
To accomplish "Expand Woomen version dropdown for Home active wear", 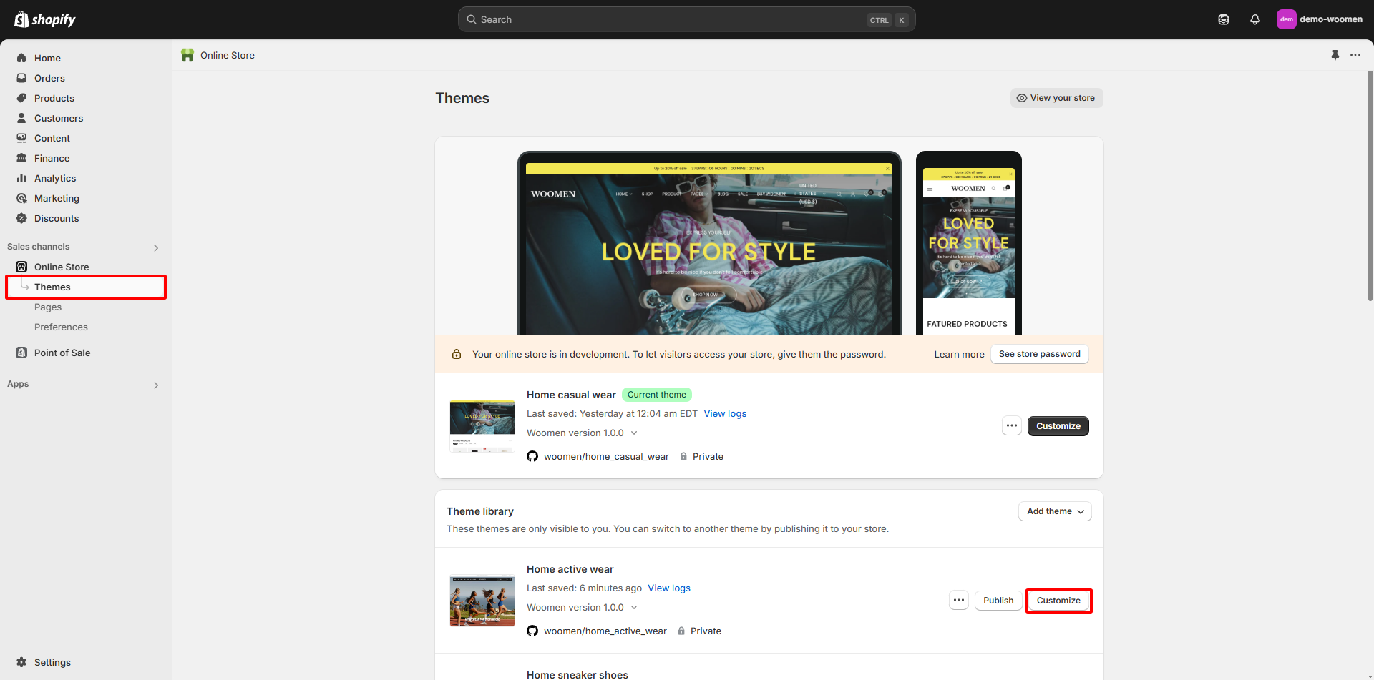I will 633,608.
